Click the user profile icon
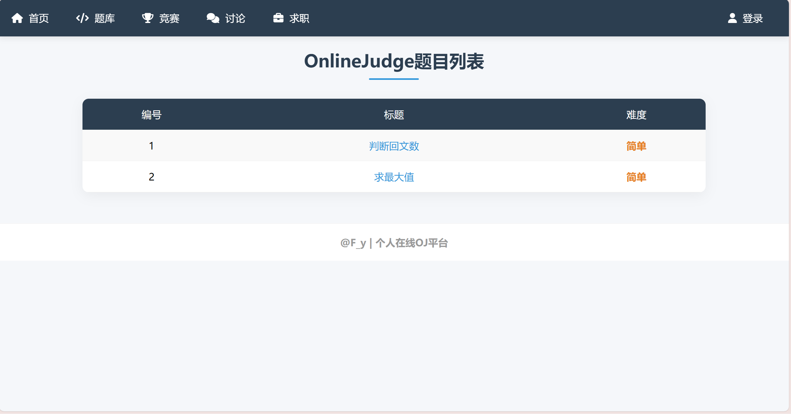This screenshot has width=791, height=414. click(x=732, y=18)
